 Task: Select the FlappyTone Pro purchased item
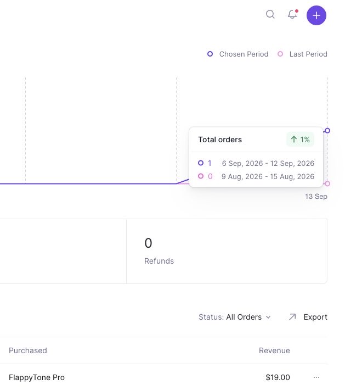coord(37,377)
